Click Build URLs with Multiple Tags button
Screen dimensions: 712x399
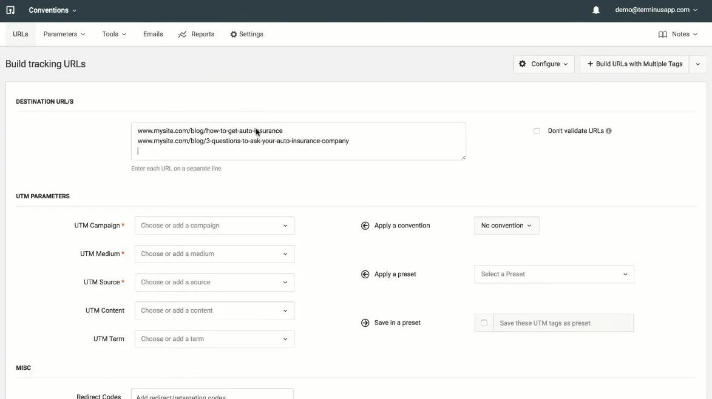pos(634,64)
